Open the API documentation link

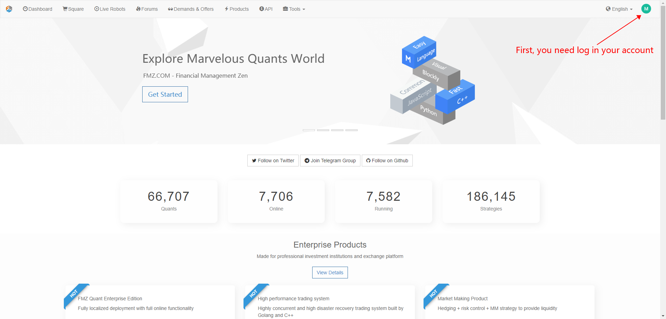click(x=266, y=9)
